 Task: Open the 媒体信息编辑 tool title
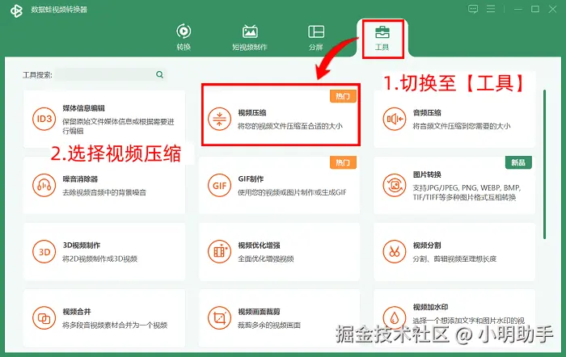(x=84, y=108)
